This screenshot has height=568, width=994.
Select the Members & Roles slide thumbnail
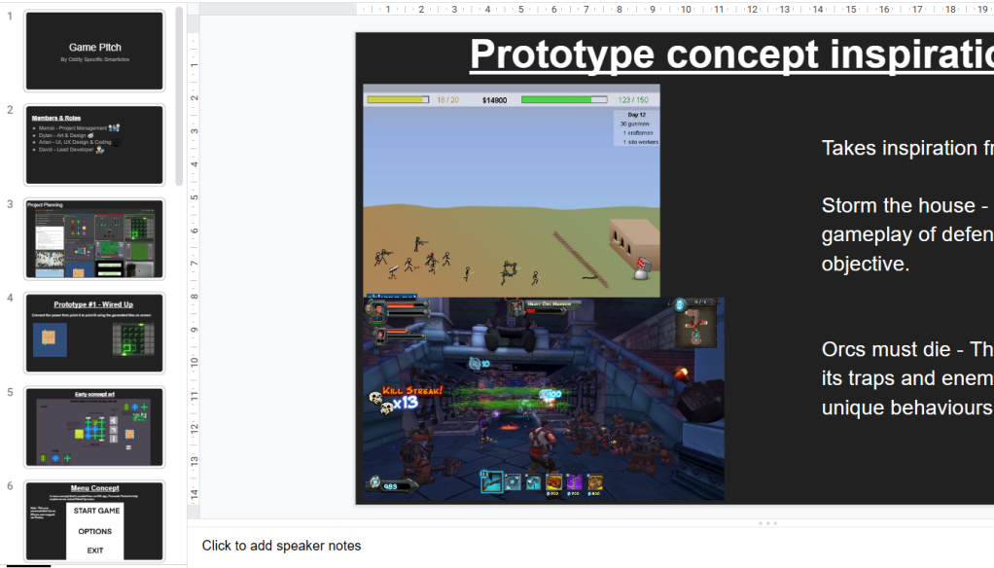(x=94, y=145)
